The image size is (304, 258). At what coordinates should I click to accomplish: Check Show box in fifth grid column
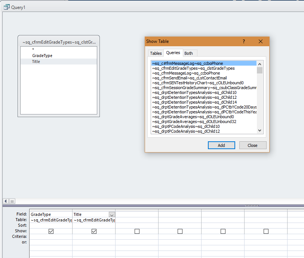click(x=223, y=231)
